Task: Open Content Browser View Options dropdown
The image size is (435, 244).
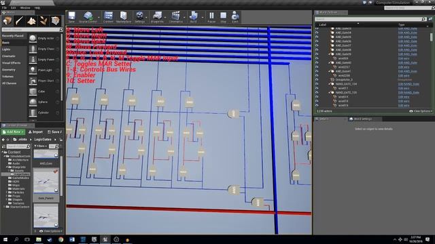Action: coord(50,231)
